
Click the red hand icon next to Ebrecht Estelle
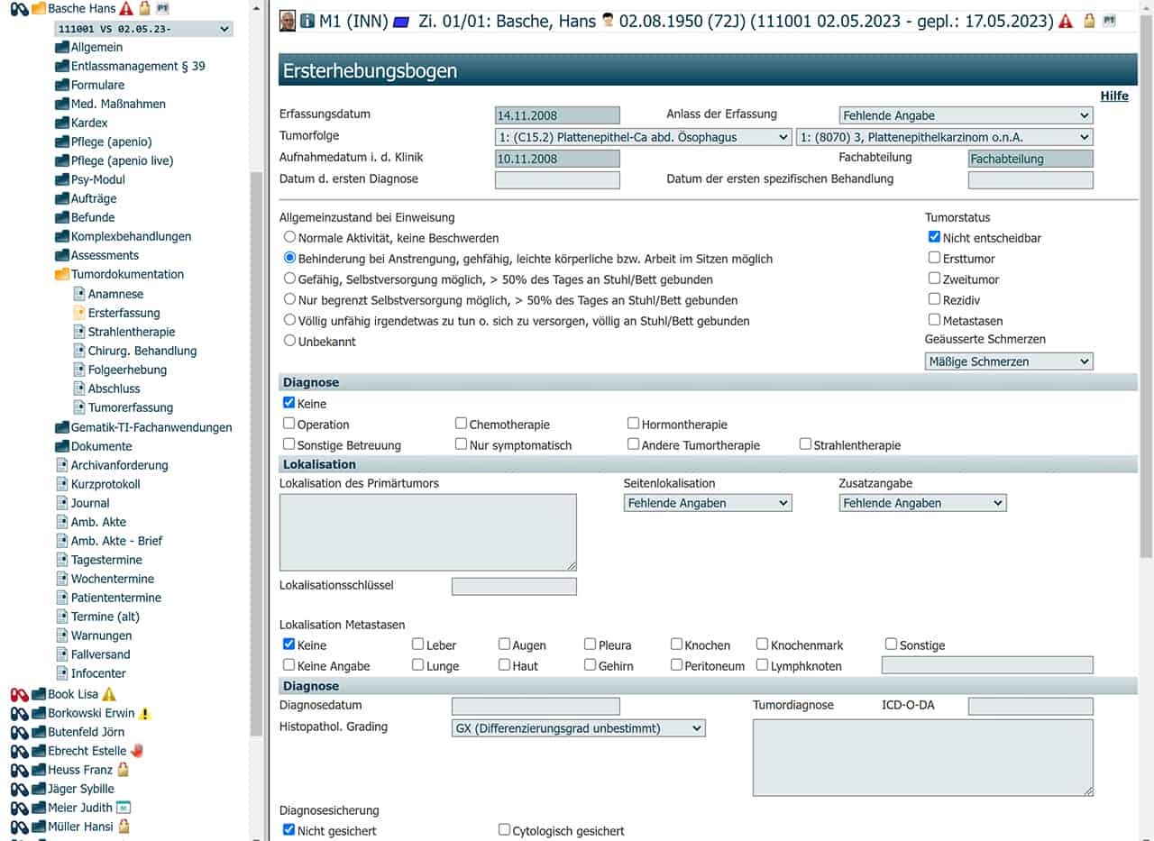pos(137,751)
